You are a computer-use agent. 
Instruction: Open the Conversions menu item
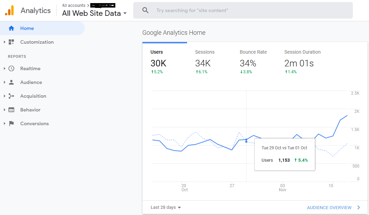[35, 123]
